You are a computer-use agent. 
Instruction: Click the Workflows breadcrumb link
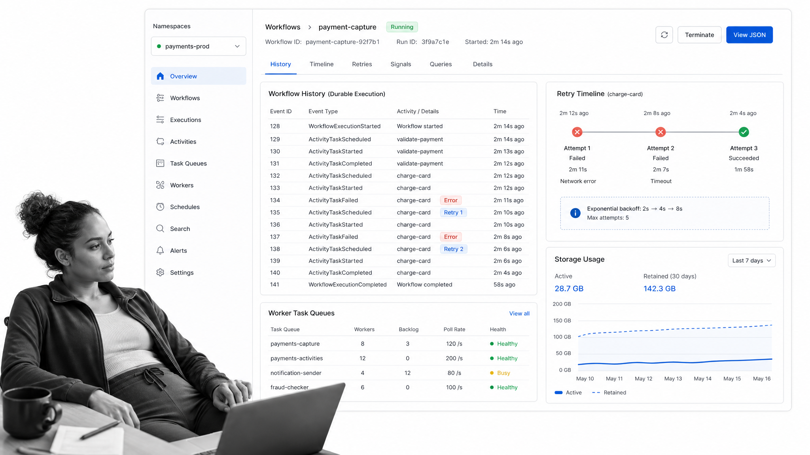(282, 27)
